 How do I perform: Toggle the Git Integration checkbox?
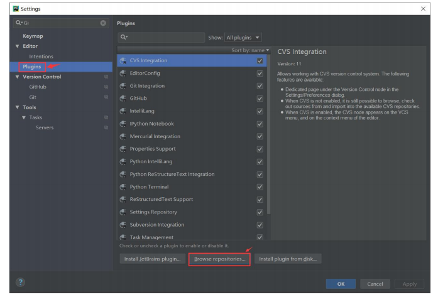coord(260,86)
